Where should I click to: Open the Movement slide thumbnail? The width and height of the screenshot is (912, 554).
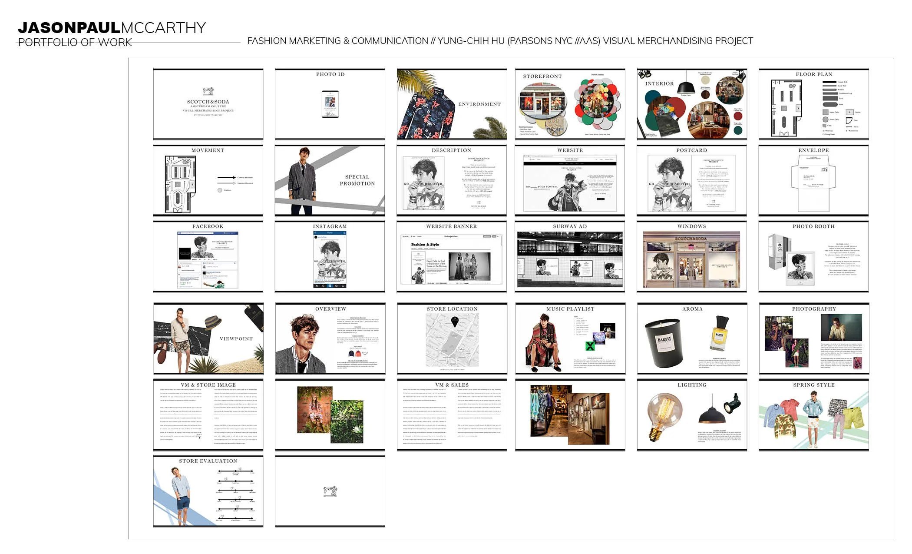pos(208,180)
